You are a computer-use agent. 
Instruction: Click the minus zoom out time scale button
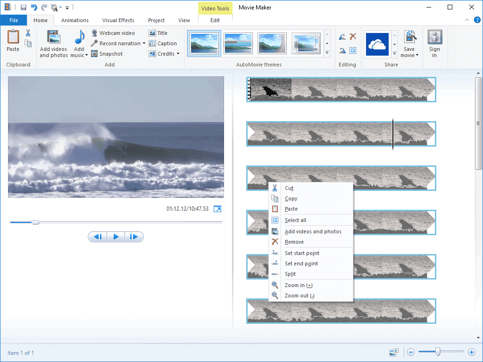(x=411, y=352)
